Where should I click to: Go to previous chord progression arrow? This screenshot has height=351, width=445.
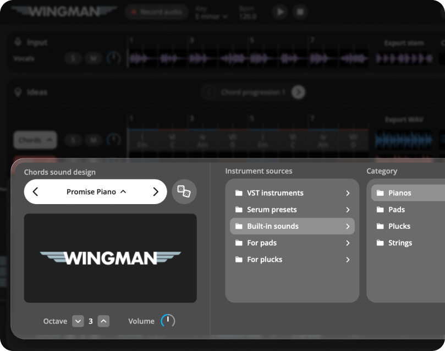coord(209,92)
